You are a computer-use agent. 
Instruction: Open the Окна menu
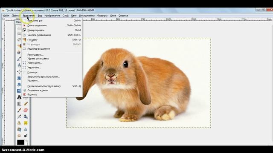coord(113,16)
